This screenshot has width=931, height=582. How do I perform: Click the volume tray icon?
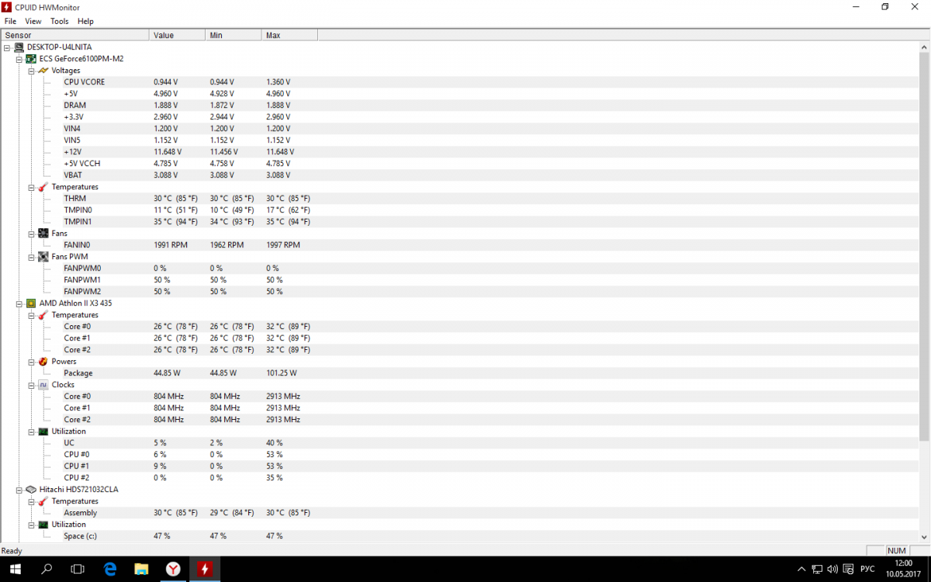(x=834, y=570)
